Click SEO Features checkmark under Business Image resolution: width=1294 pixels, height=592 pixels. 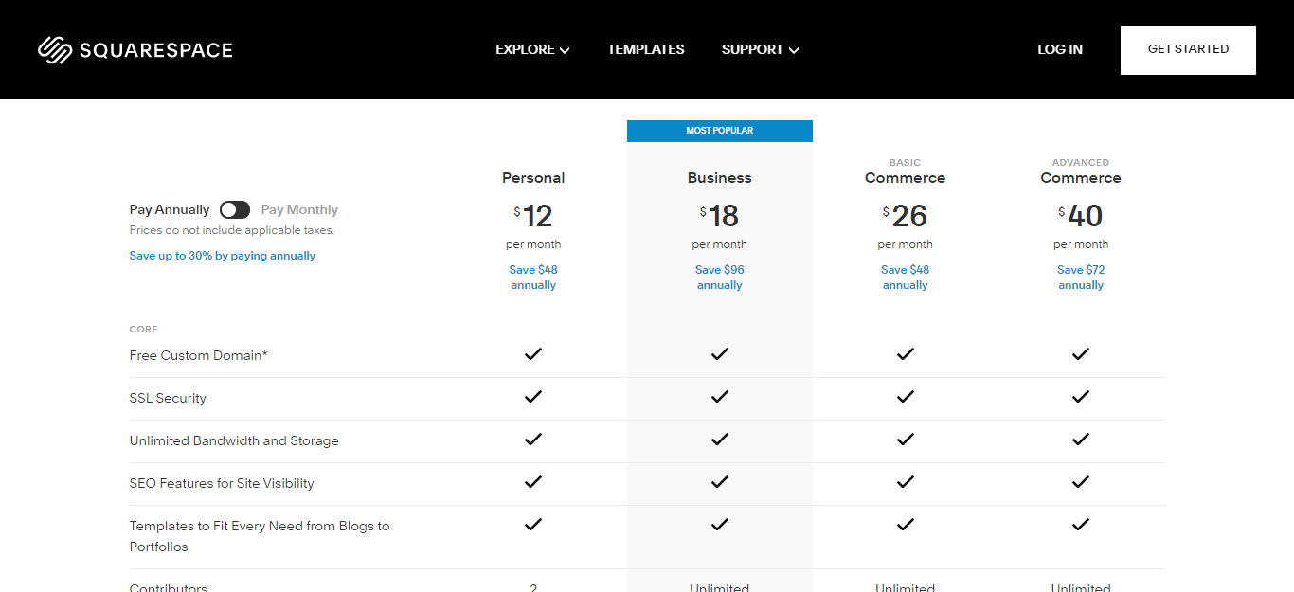click(720, 482)
